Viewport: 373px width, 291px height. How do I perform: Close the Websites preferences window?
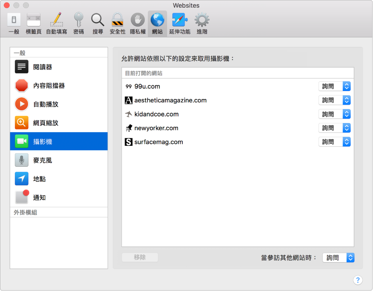tap(7, 5)
